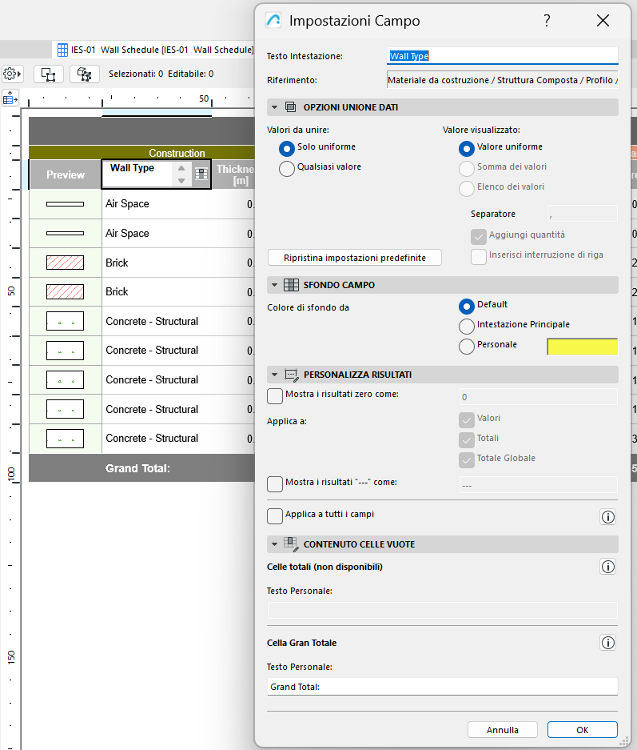This screenshot has height=750, width=637.
Task: Click the table layout icon beside the ruler
Action: [x=10, y=99]
